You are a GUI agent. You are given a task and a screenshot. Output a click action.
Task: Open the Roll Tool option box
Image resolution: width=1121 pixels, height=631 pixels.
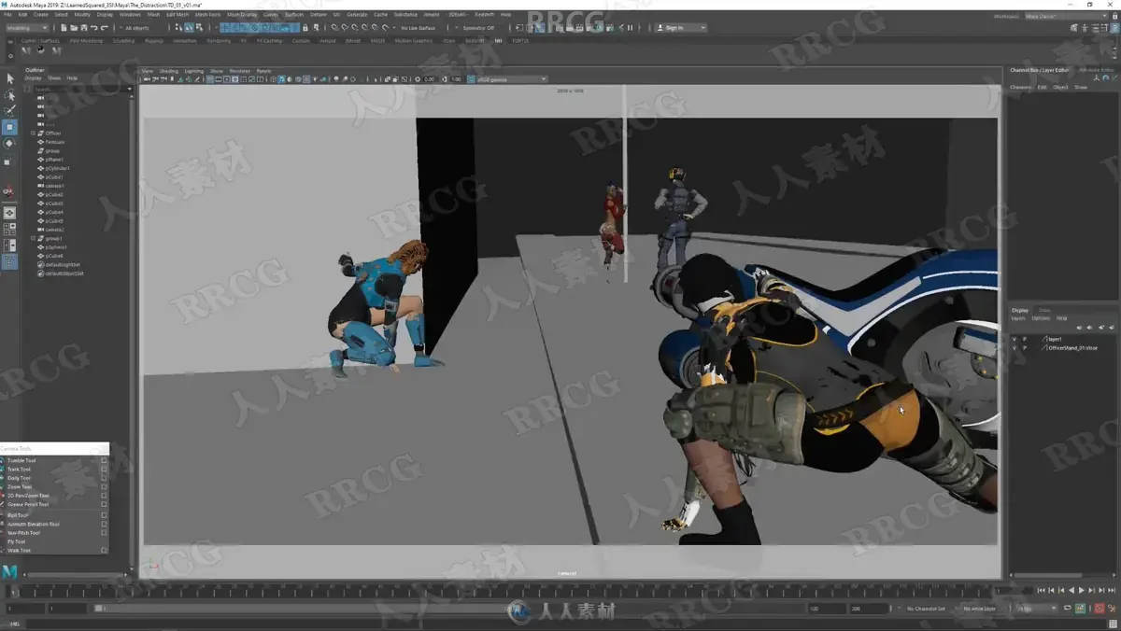coord(104,515)
